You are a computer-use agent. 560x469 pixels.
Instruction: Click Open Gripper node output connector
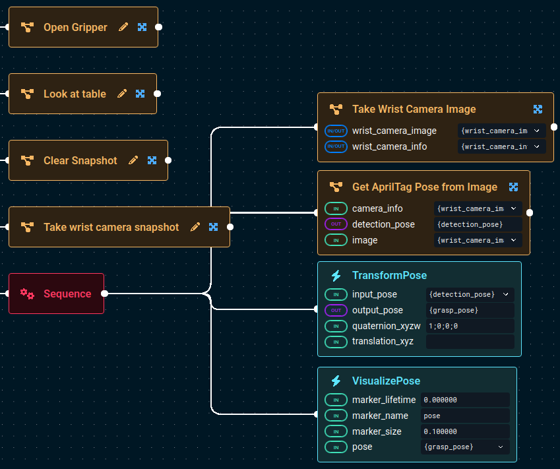point(158,27)
